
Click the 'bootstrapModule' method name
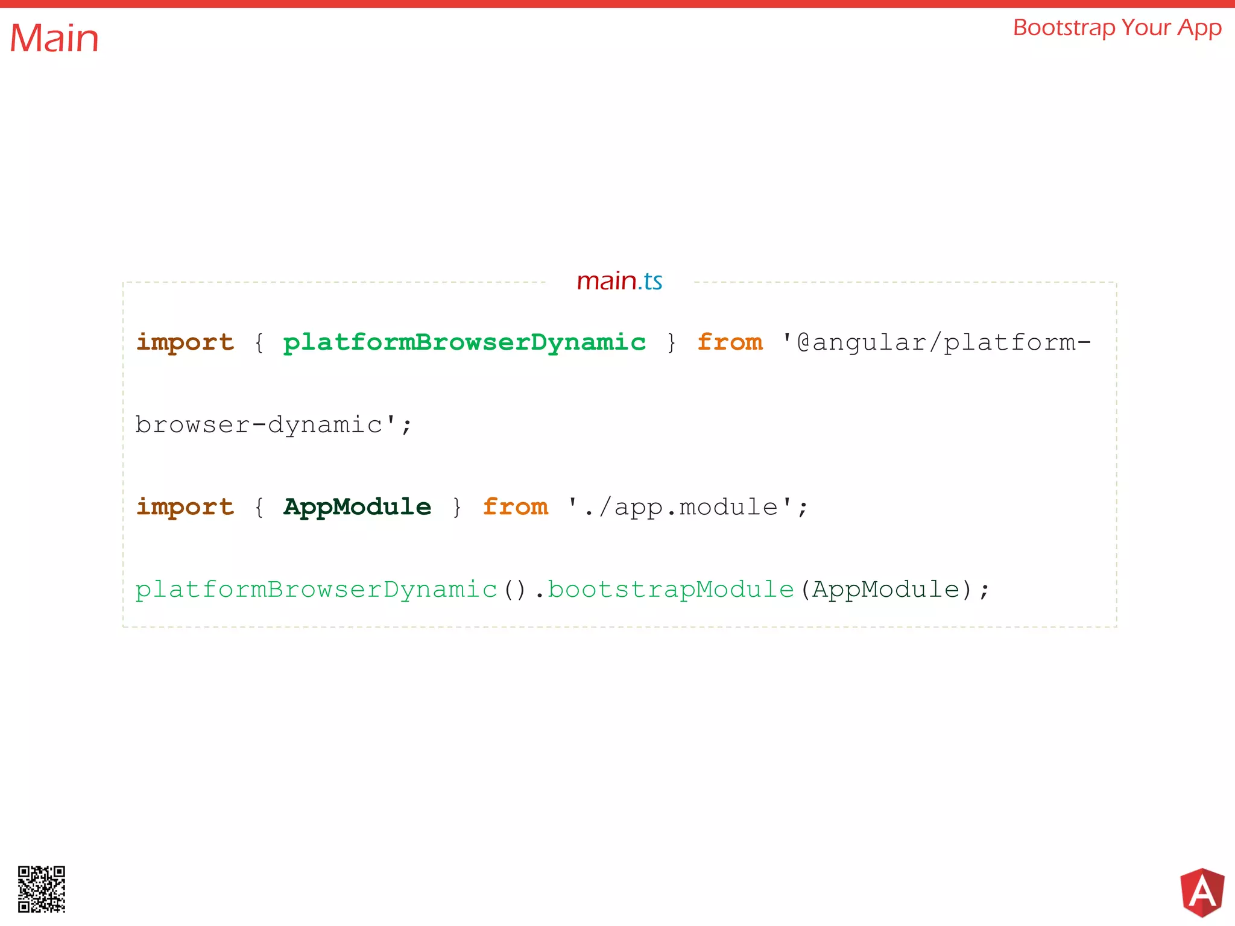coord(671,590)
